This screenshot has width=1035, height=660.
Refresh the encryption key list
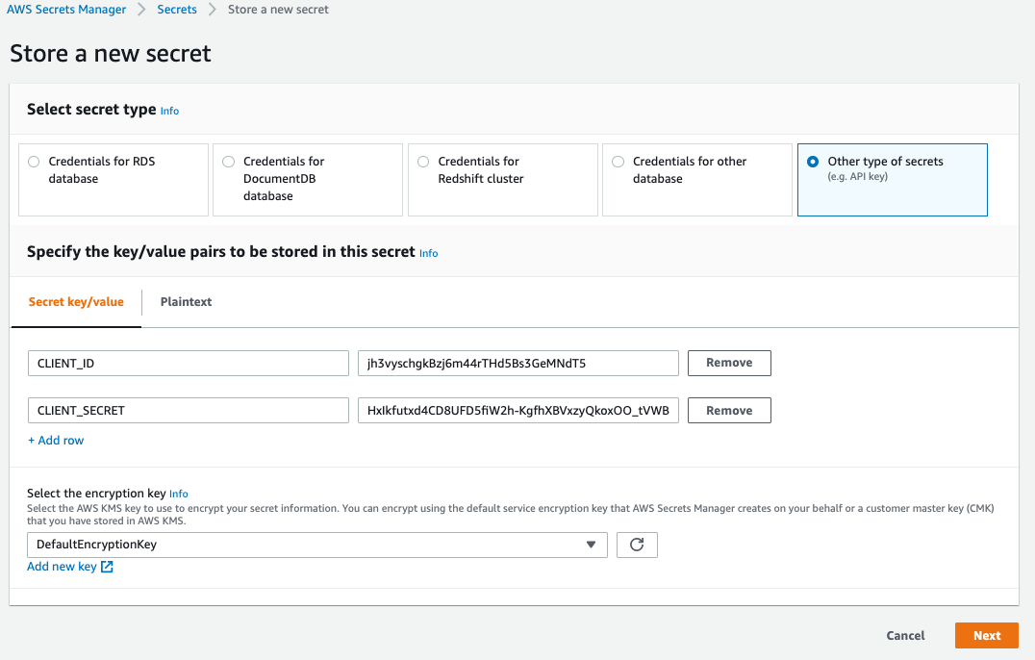pos(637,545)
